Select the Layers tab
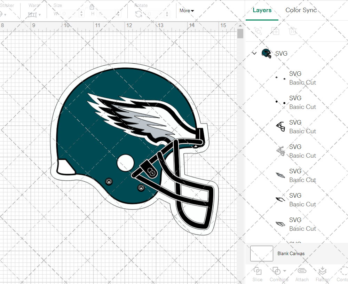 point(262,10)
